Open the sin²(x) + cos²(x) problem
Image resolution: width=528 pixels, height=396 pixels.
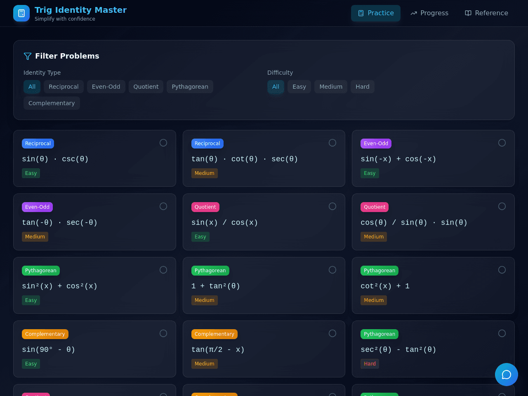click(x=94, y=285)
